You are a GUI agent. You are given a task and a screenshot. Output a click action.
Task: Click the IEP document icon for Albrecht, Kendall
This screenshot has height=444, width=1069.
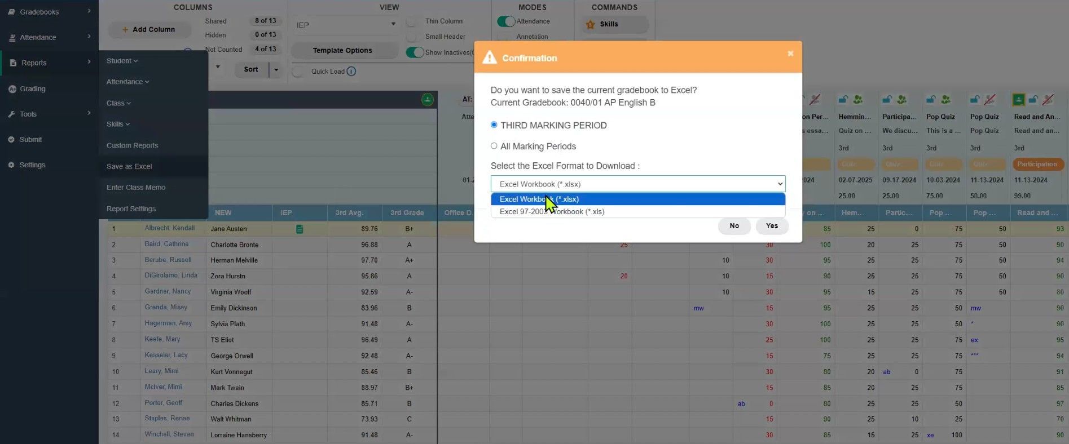click(x=300, y=229)
